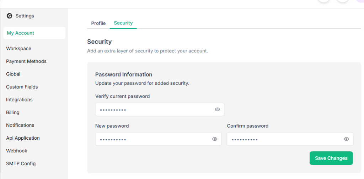This screenshot has width=364, height=179.
Task: Select the Security tab
Action: (x=123, y=23)
